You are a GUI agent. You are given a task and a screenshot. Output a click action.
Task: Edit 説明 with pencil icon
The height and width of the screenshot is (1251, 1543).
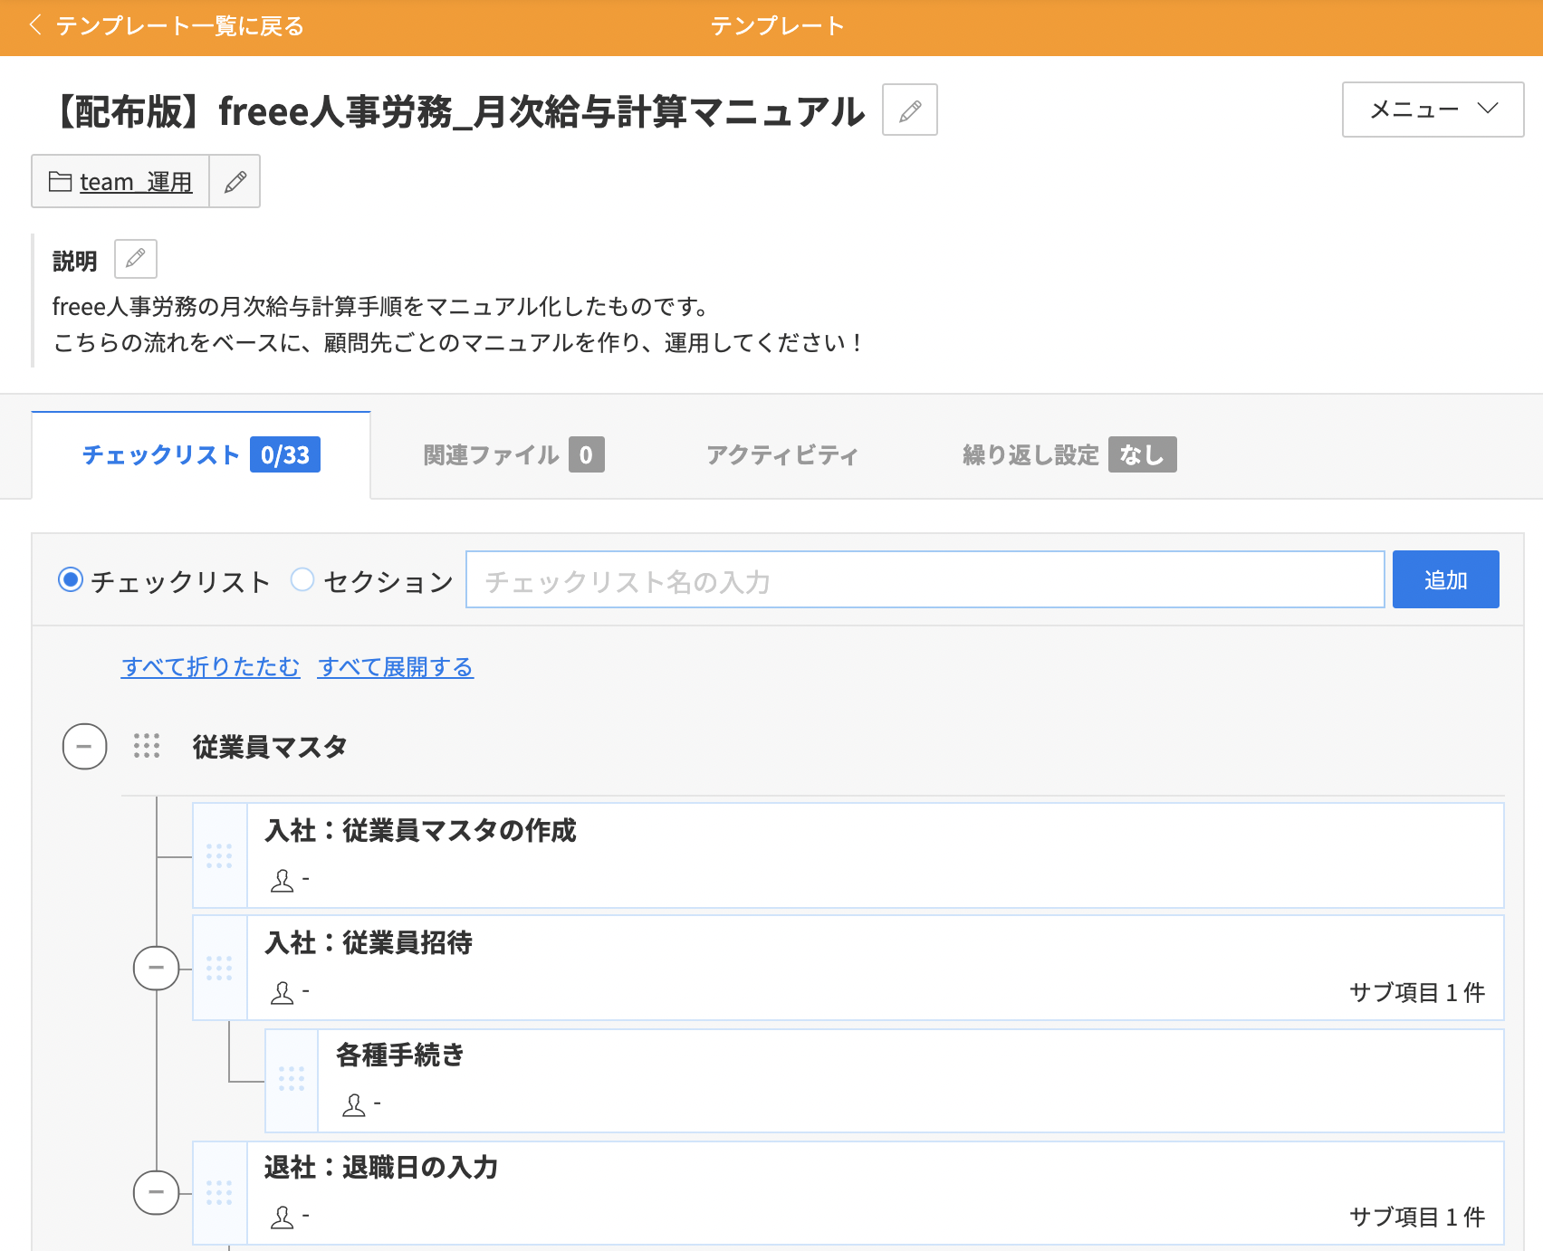136,259
